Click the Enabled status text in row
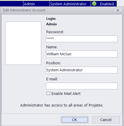 (x=107, y=4)
